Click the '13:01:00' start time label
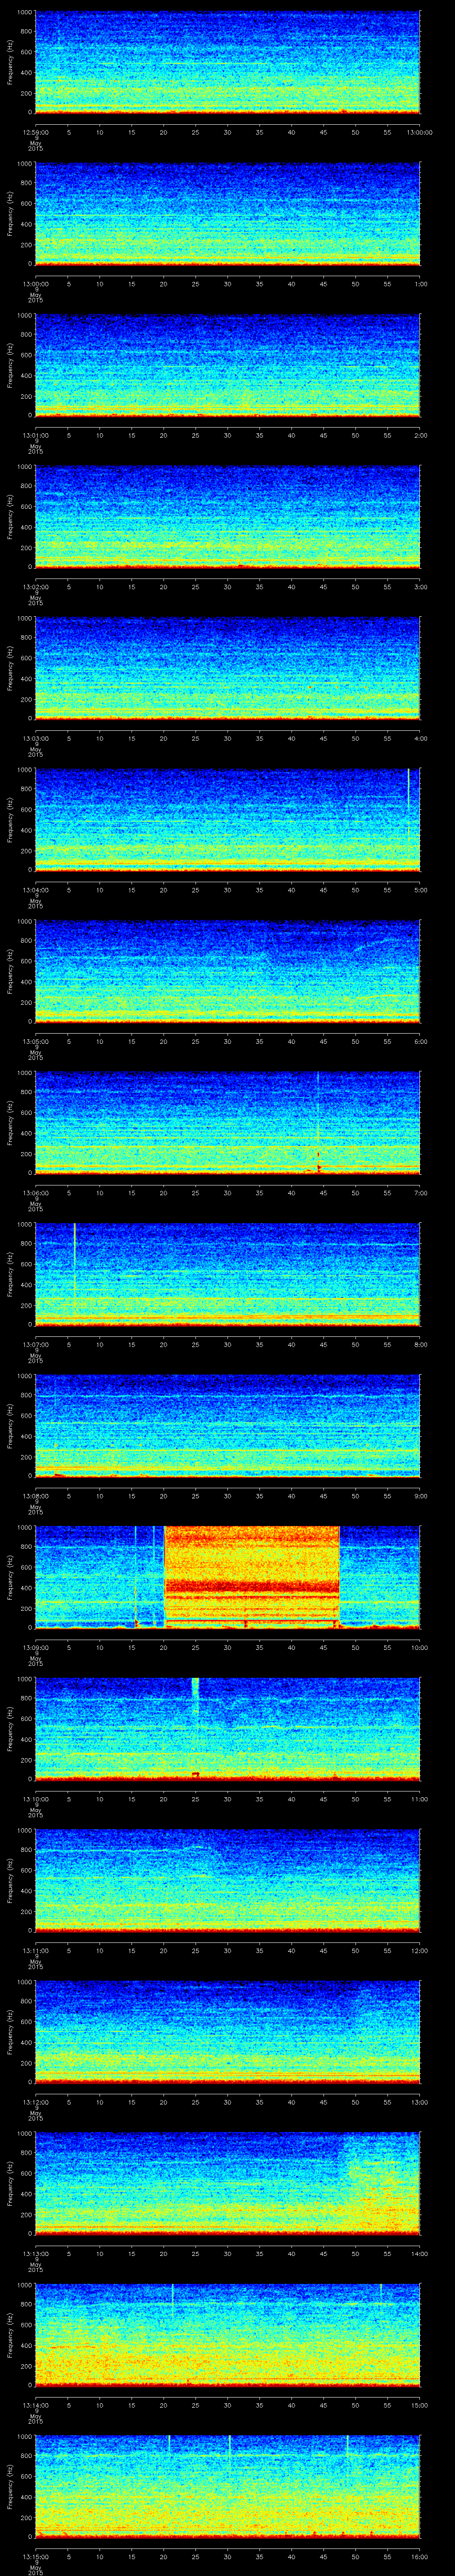Viewport: 455px width, 2576px height. [x=36, y=434]
